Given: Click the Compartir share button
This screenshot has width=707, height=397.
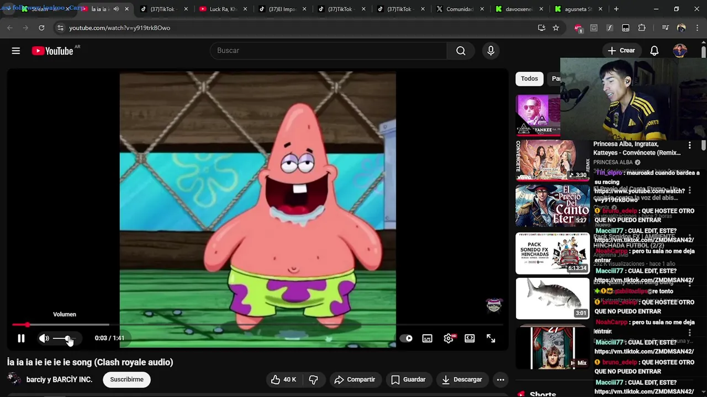Looking at the screenshot, I should pyautogui.click(x=355, y=379).
